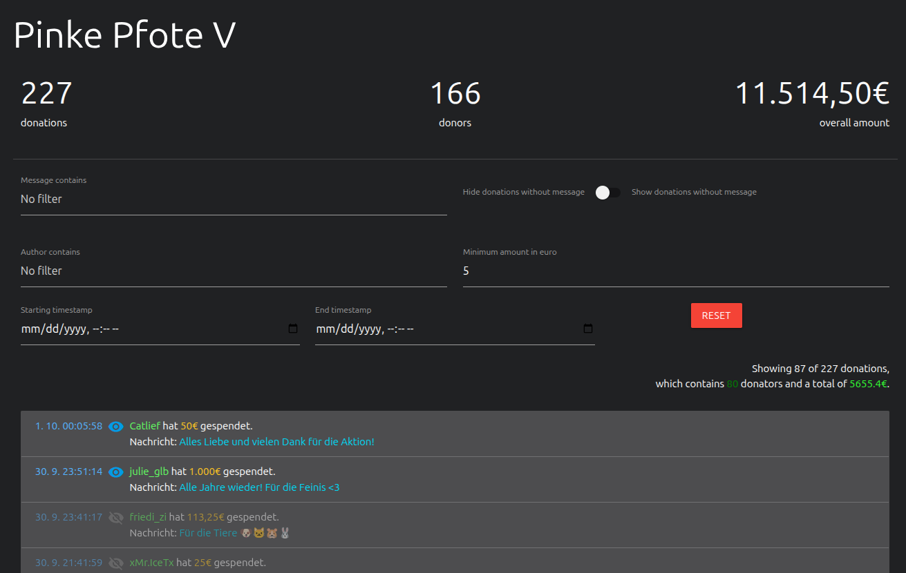Select the 1. 10. 00:05:58 timestamp

point(68,426)
